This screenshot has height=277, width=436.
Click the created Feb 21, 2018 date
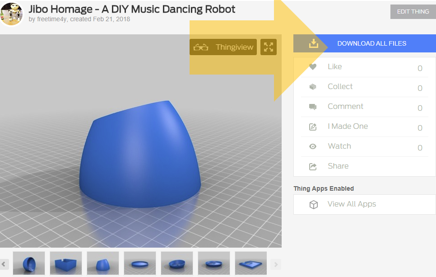pos(100,19)
